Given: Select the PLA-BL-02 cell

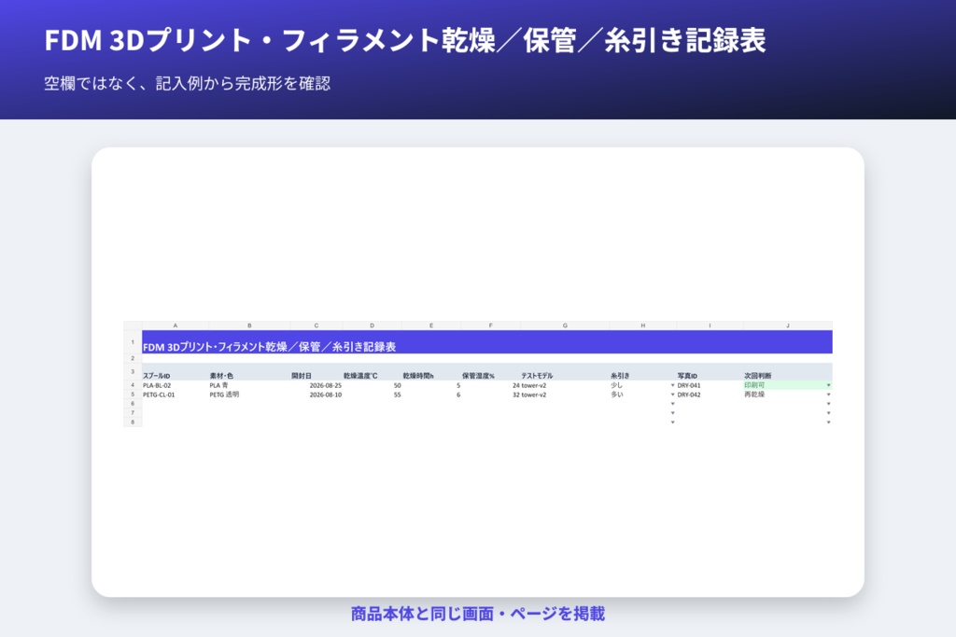Looking at the screenshot, I should [x=176, y=385].
